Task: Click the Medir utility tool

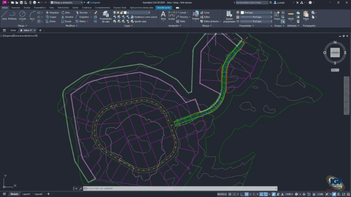Action: 291,16
